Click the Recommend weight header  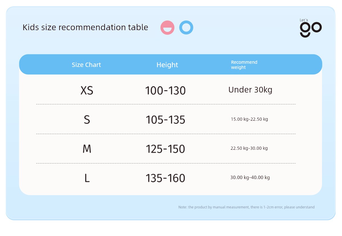[244, 65]
